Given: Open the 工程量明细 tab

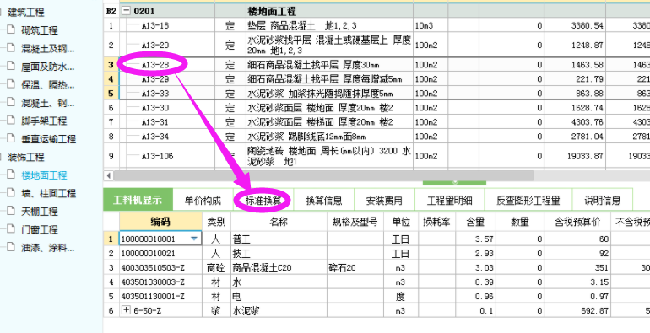Looking at the screenshot, I should [x=449, y=201].
